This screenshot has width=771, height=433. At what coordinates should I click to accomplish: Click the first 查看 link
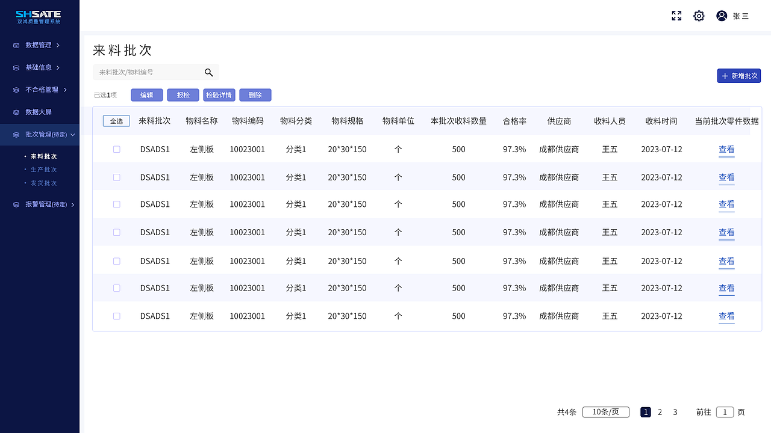coord(726,149)
